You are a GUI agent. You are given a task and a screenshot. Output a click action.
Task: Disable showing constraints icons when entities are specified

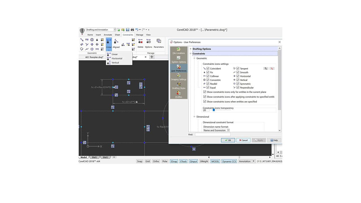(204, 101)
